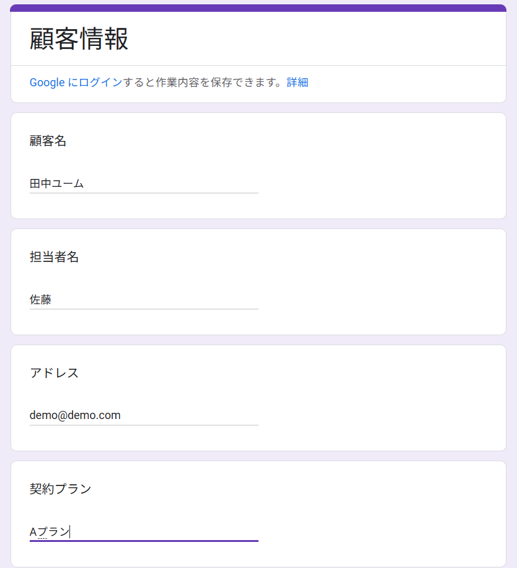The height and width of the screenshot is (568, 517).
Task: Click blank area right of 担当者名 field
Action: [381, 300]
